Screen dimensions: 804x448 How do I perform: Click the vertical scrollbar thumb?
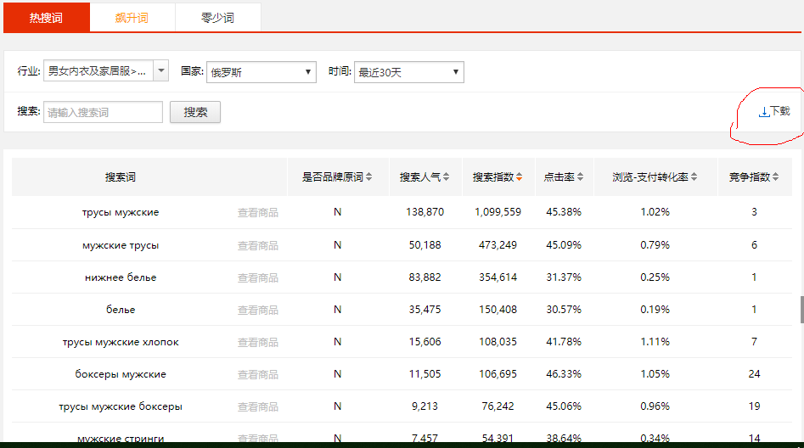(x=801, y=310)
